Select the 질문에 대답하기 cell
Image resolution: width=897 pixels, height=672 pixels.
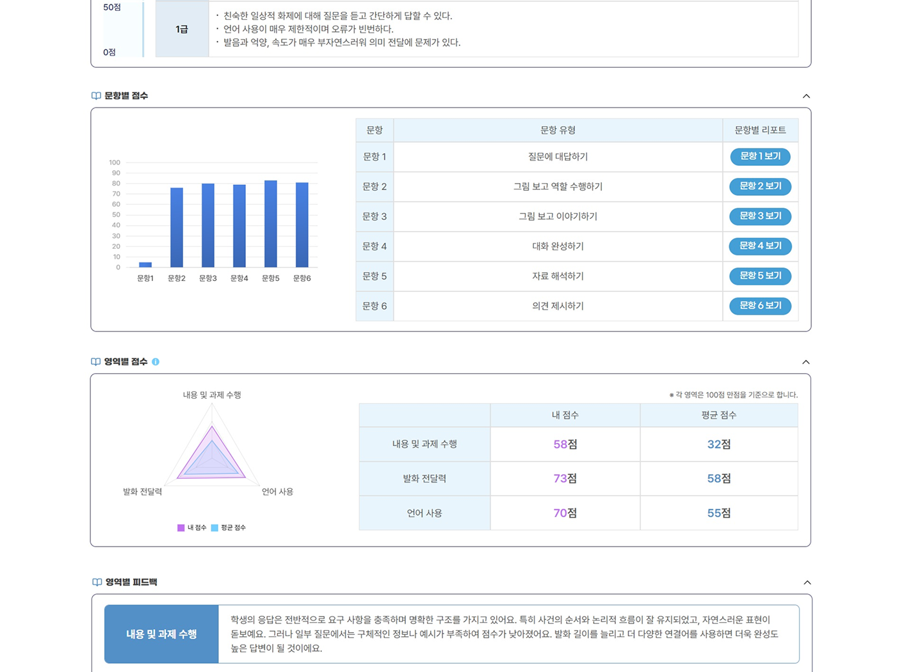pos(558,157)
